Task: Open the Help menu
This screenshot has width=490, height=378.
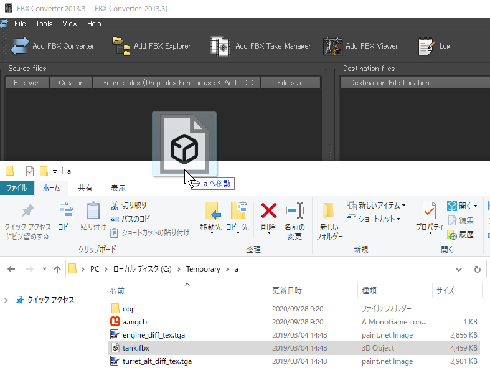Action: 94,24
